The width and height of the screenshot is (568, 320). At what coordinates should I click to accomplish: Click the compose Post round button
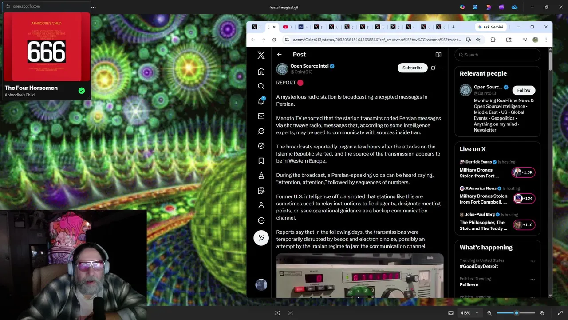click(x=261, y=238)
